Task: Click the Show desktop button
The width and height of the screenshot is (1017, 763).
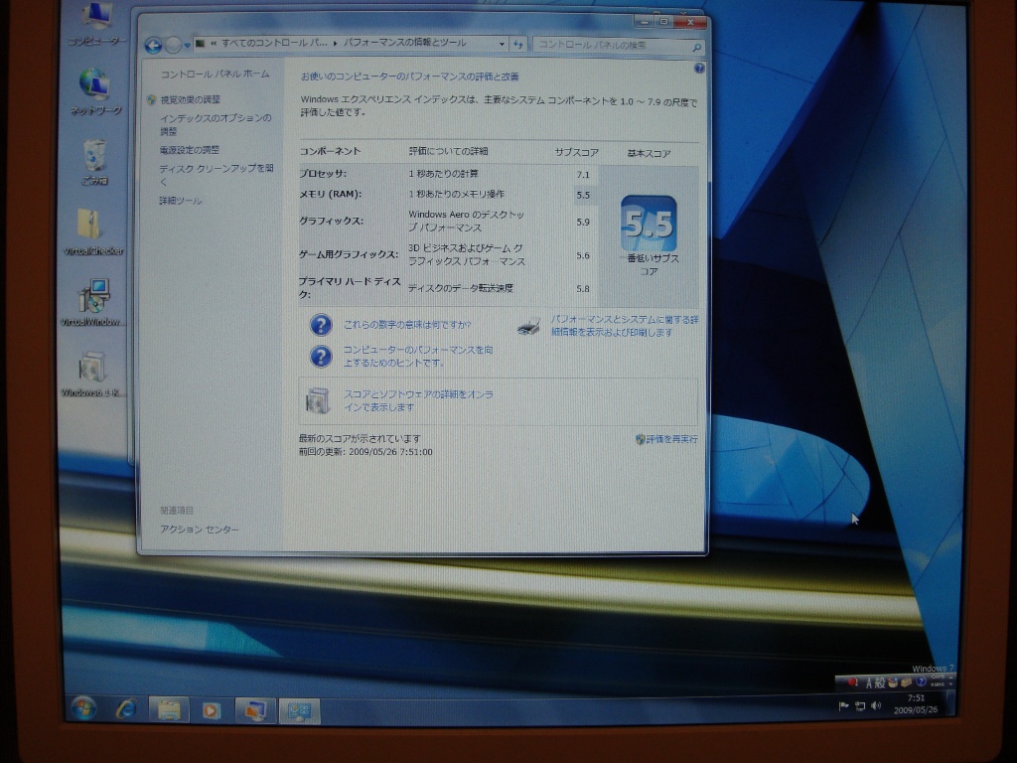Action: click(950, 704)
